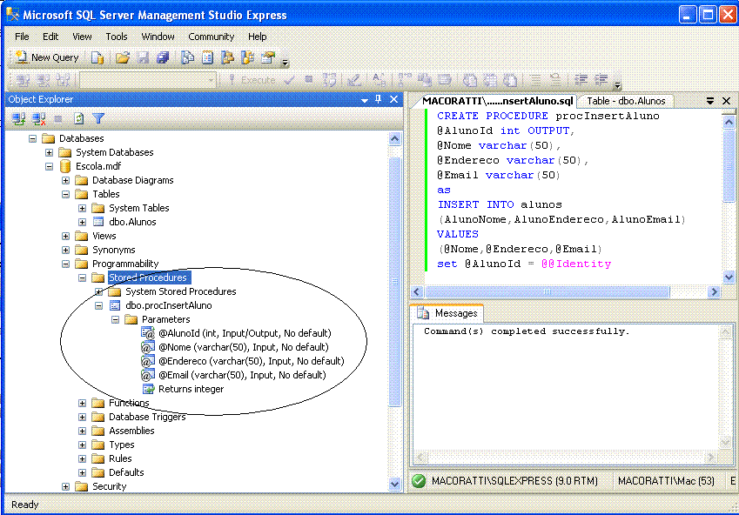Expand the dbo.Alunos table node
The image size is (739, 515).
click(x=82, y=222)
